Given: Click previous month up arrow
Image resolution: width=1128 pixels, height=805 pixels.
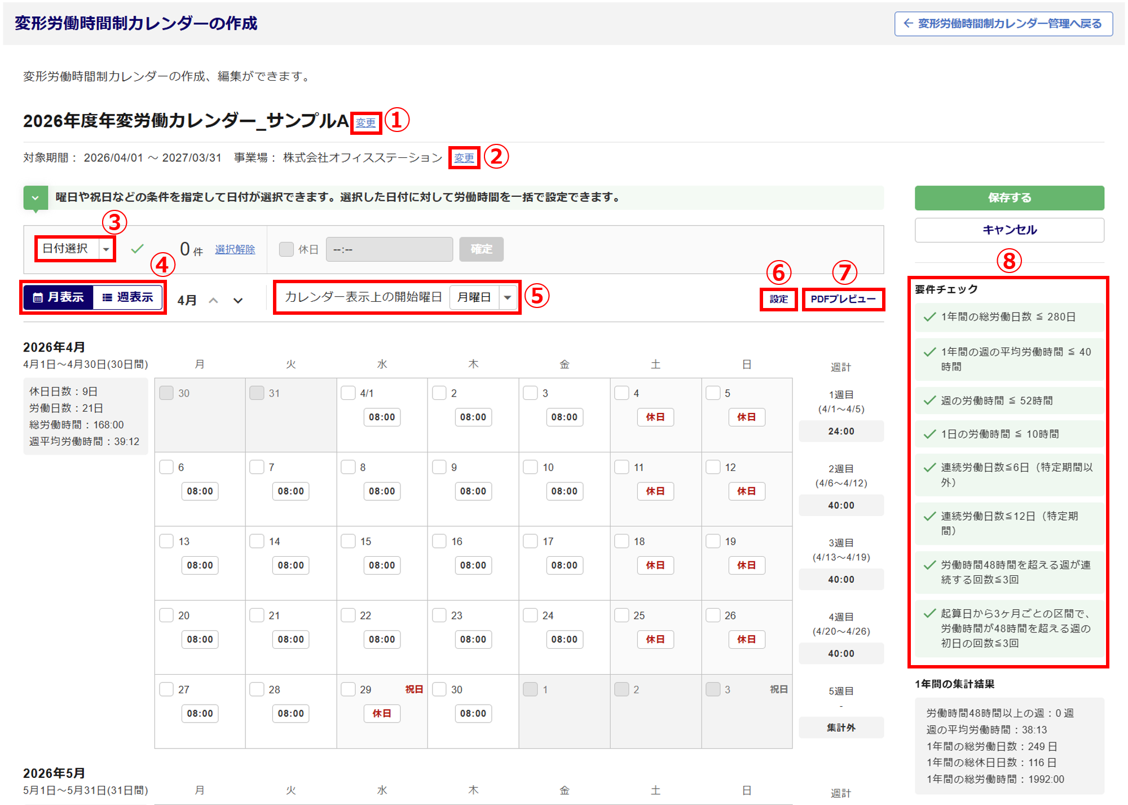Looking at the screenshot, I should tap(213, 301).
